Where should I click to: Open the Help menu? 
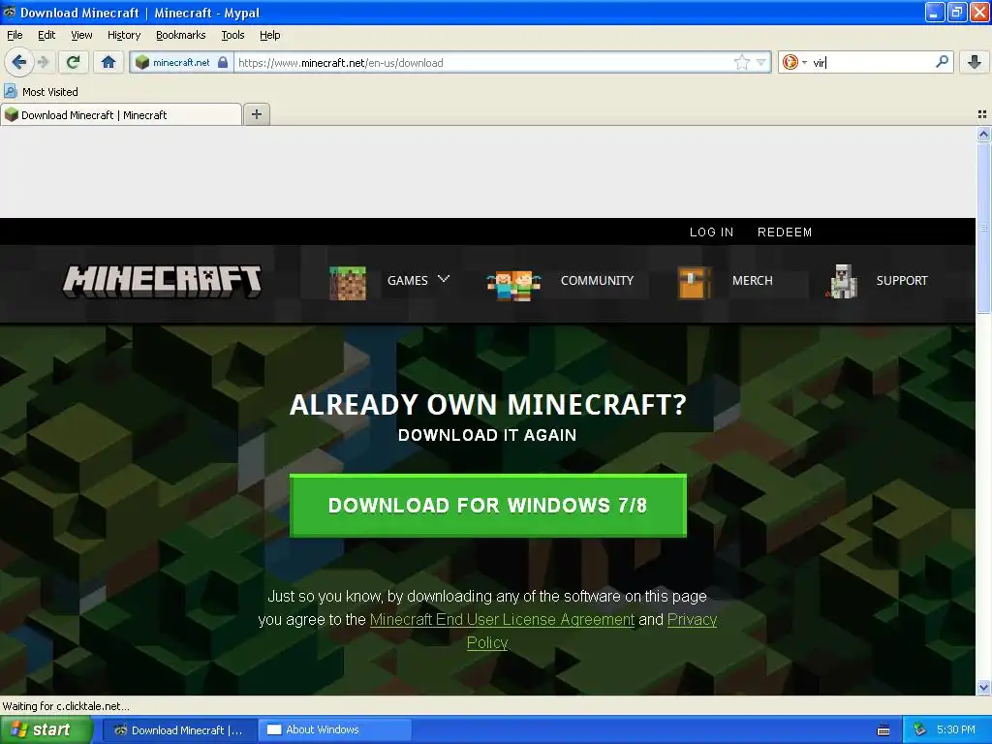[269, 35]
